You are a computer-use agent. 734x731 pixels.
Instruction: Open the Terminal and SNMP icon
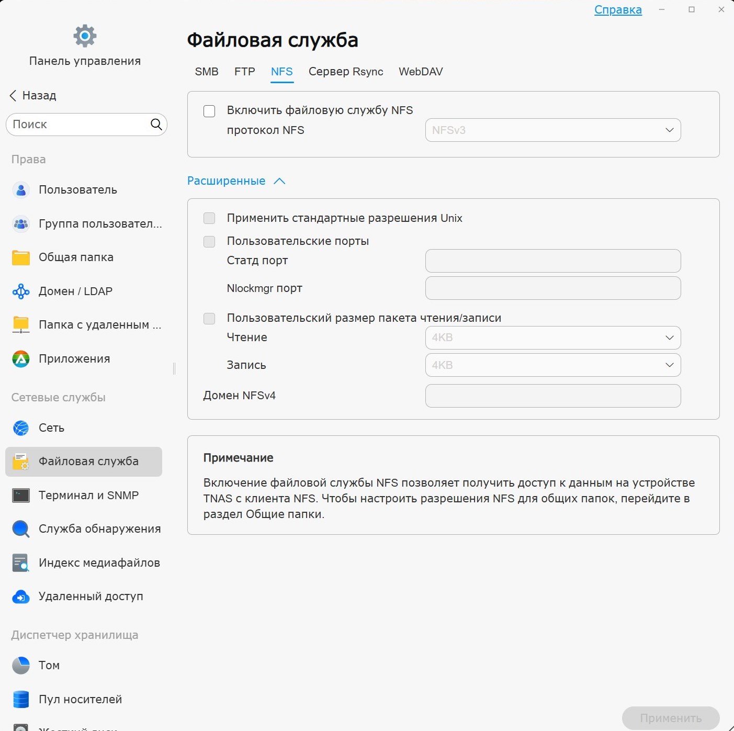[x=21, y=496]
